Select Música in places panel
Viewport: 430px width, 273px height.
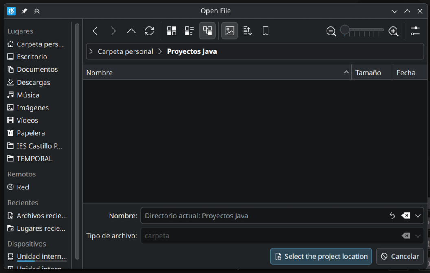coord(37,95)
